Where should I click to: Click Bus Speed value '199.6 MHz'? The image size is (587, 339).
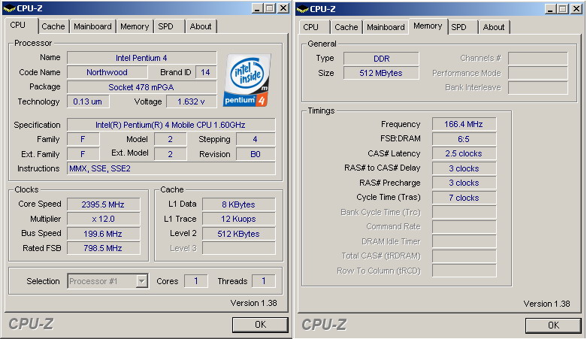click(103, 234)
